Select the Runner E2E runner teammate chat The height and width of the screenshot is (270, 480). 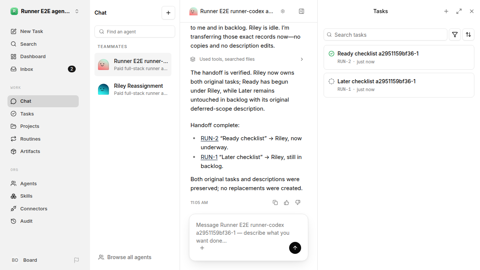tap(133, 64)
